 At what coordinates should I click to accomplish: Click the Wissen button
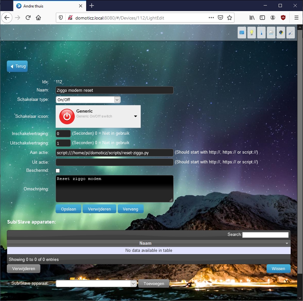[278, 268]
